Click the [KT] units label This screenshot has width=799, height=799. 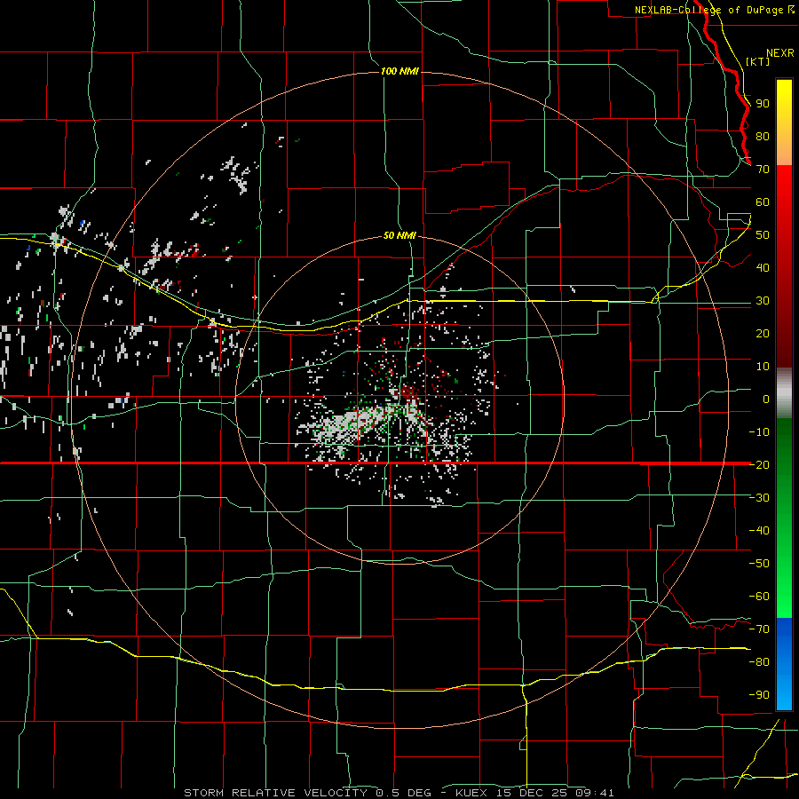coord(758,61)
